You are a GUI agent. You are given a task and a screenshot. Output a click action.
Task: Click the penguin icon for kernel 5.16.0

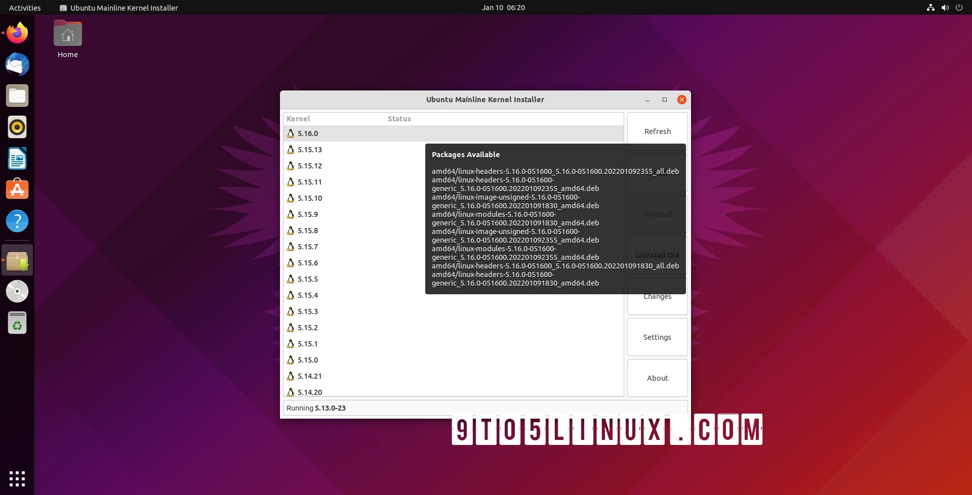click(291, 133)
